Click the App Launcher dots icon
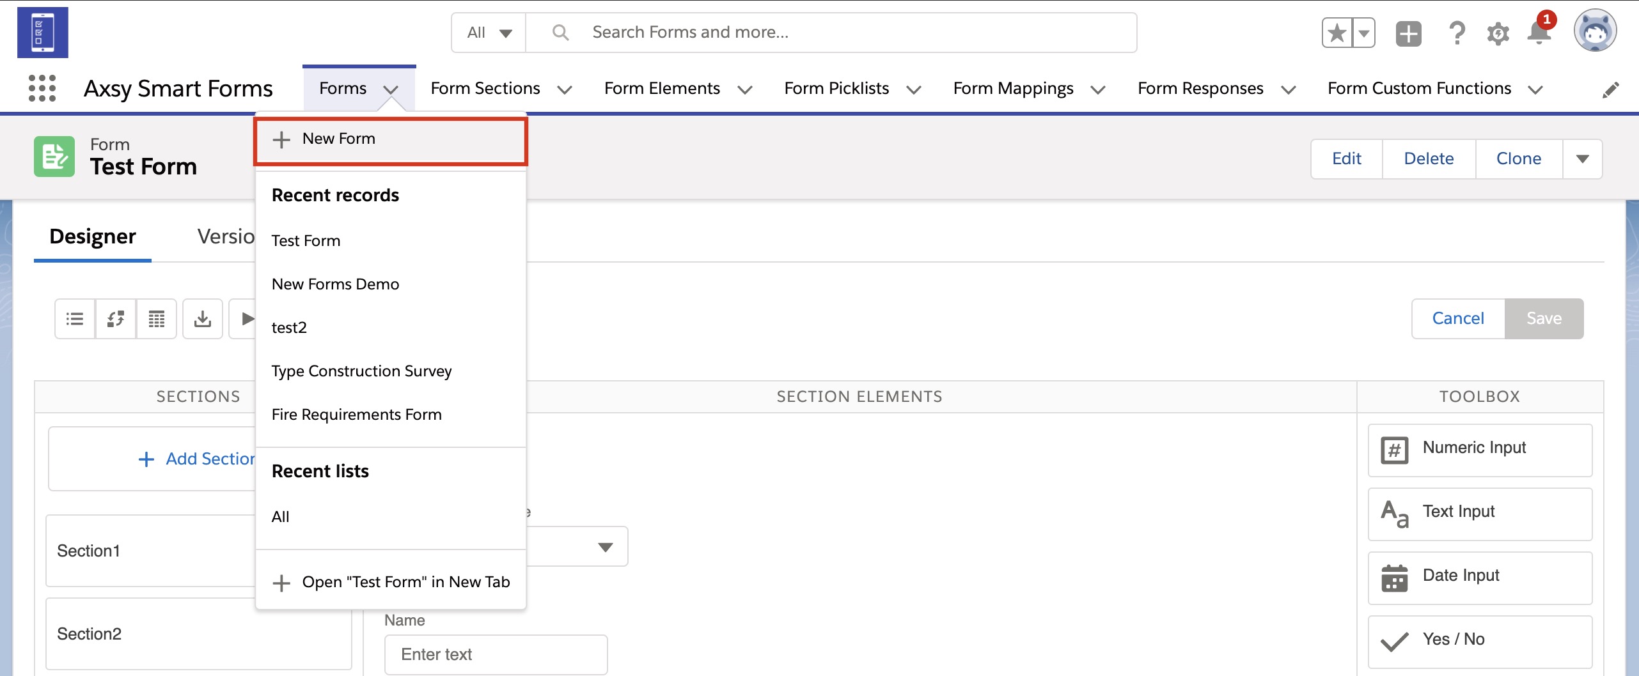 click(42, 88)
